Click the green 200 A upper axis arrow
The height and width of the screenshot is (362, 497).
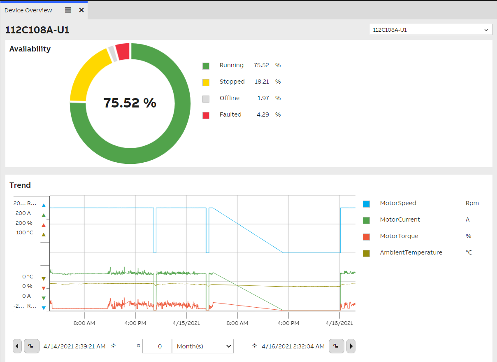(44, 215)
